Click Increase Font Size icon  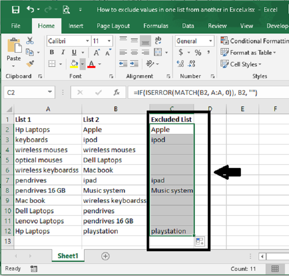(97, 53)
